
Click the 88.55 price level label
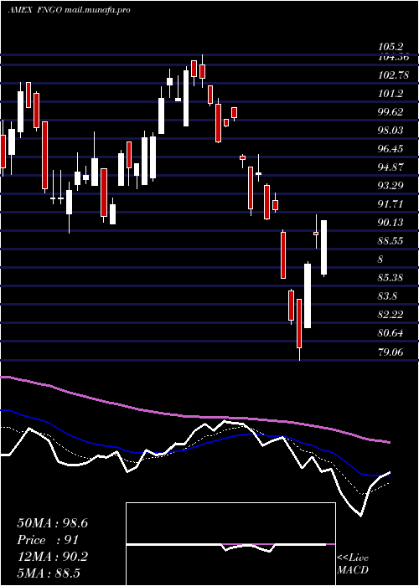[x=391, y=241]
